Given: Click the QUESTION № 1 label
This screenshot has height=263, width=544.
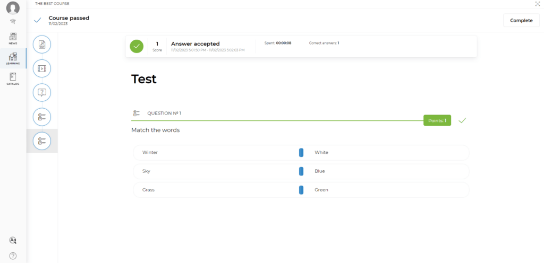Looking at the screenshot, I should tap(164, 113).
